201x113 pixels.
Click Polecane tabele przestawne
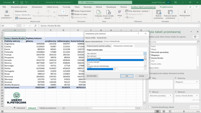pyautogui.click(x=170, y=14)
